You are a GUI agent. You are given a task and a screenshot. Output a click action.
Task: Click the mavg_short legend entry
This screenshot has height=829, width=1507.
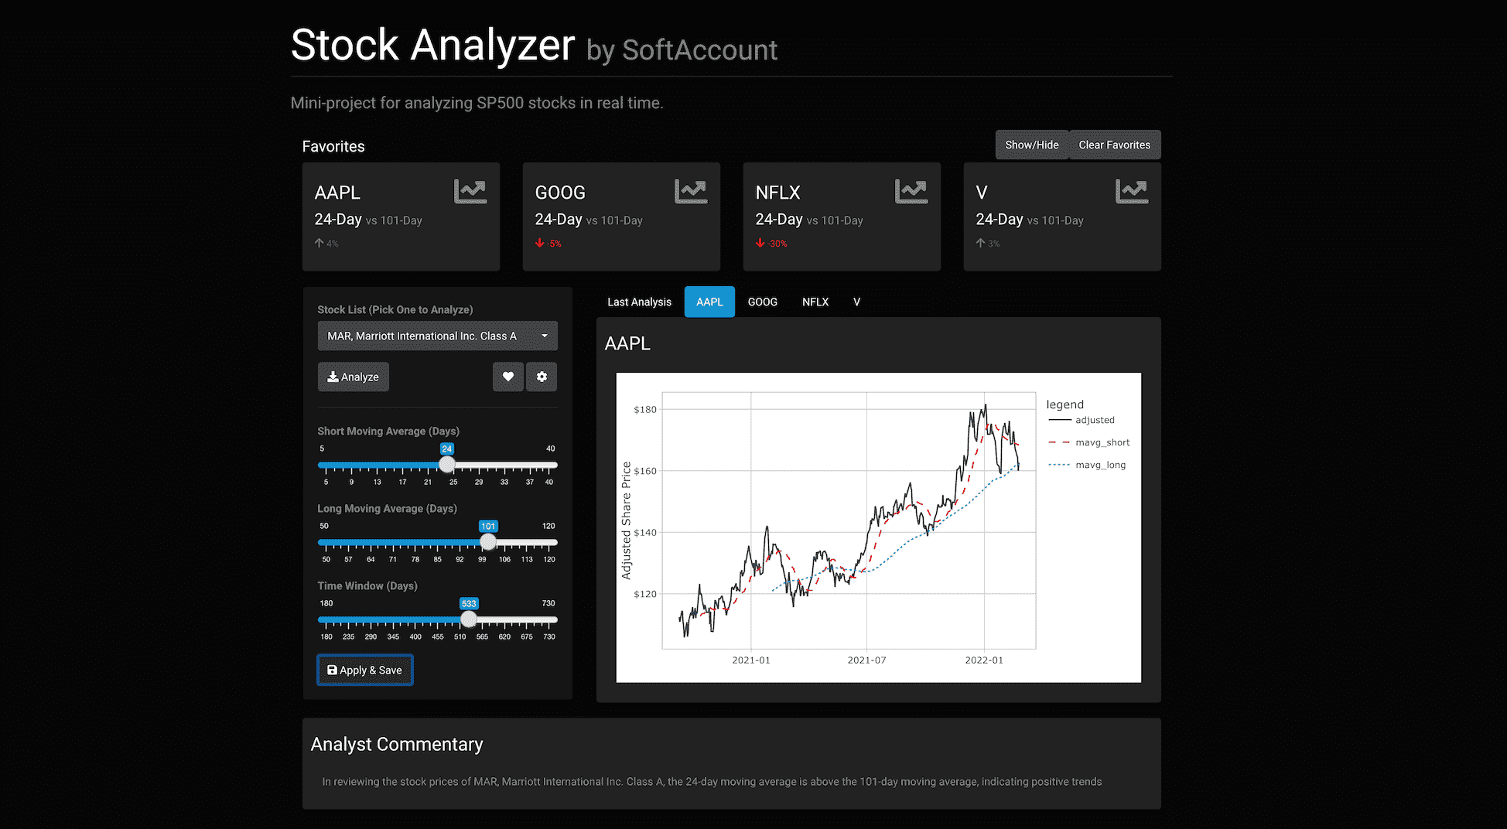tap(1088, 442)
